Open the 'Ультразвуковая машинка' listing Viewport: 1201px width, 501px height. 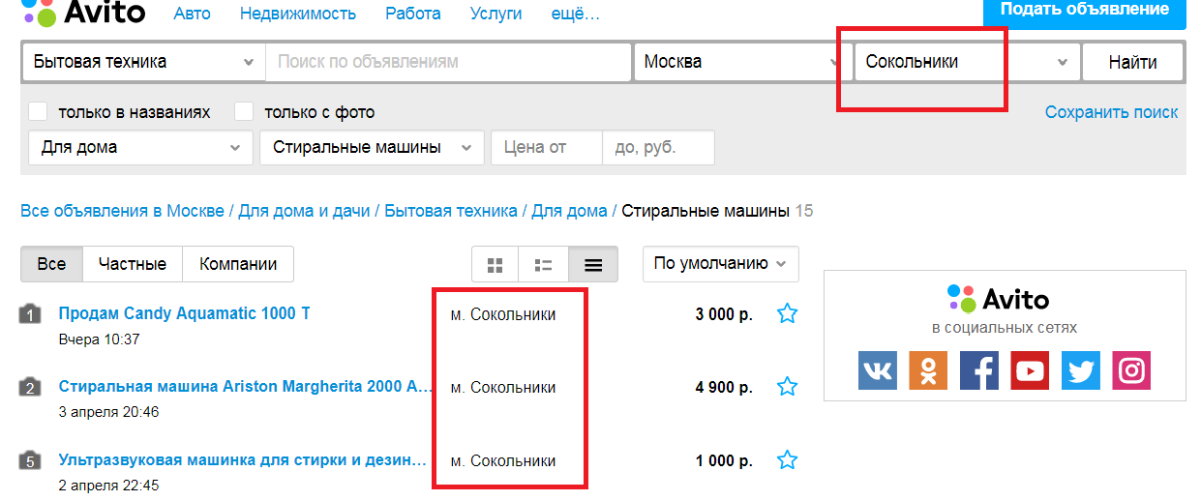(x=243, y=460)
